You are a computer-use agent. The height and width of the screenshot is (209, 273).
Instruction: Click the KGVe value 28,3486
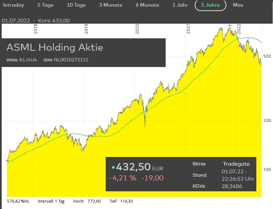click(232, 186)
